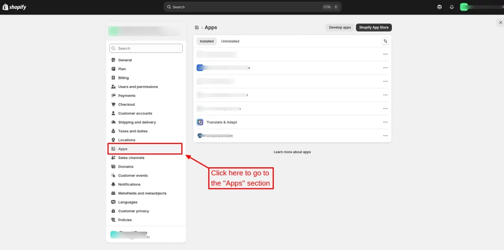Screen dimensions: 504x250
Task: Click the Checkout cart icon
Action: [x=113, y=104]
